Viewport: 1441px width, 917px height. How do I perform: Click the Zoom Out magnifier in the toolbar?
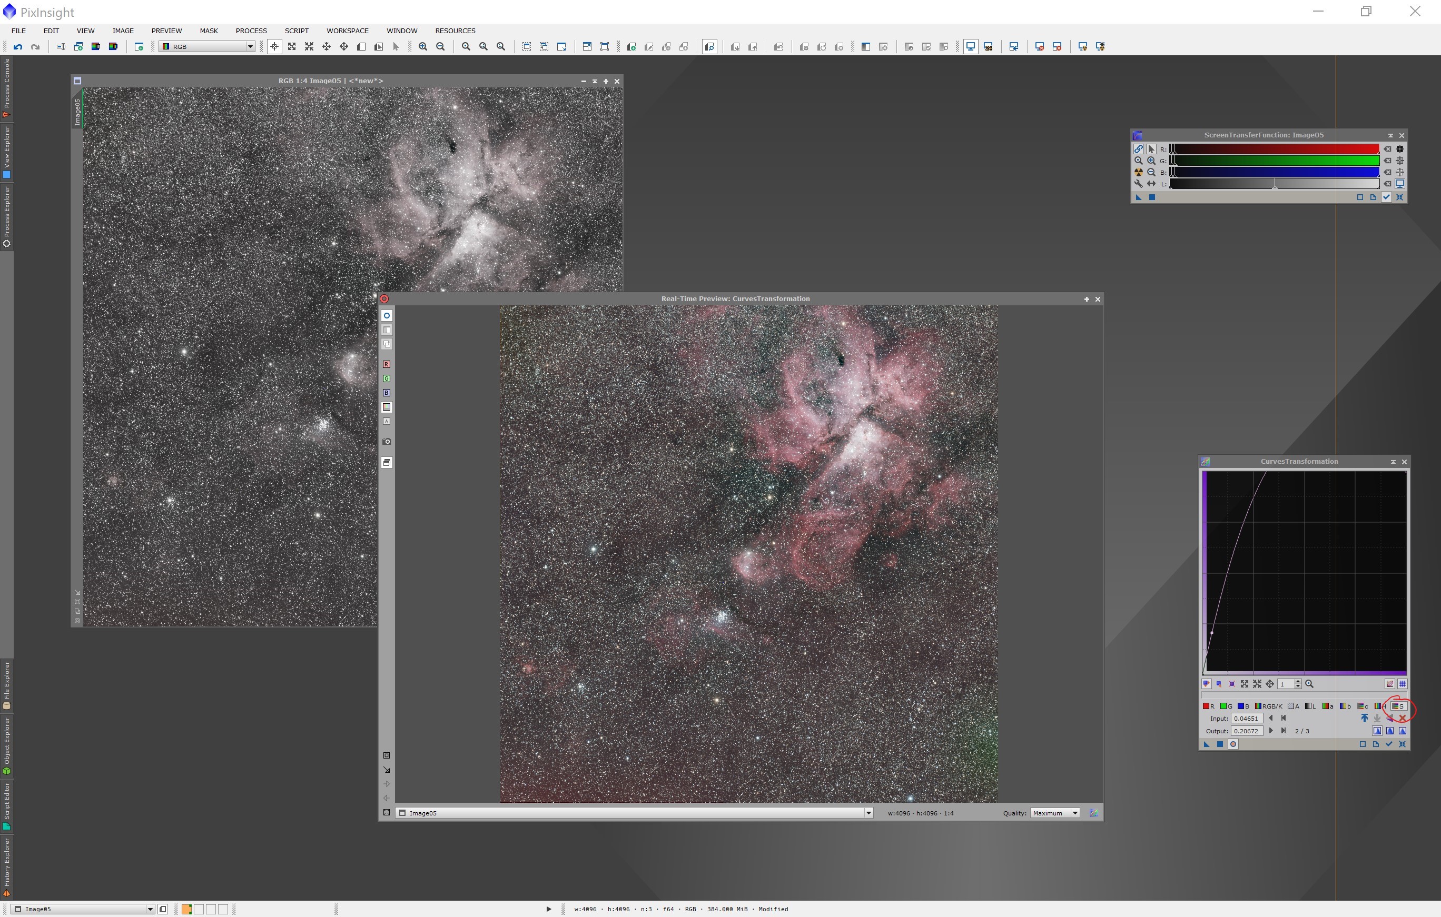tap(440, 47)
